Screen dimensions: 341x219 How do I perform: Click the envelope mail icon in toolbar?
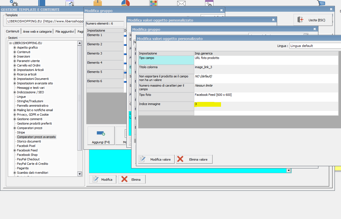(x=181, y=3)
